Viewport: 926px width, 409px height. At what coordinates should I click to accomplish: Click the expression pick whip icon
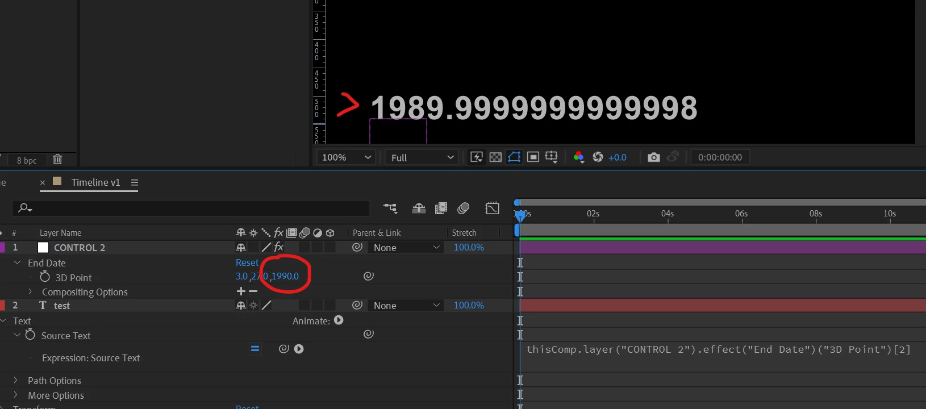(284, 349)
